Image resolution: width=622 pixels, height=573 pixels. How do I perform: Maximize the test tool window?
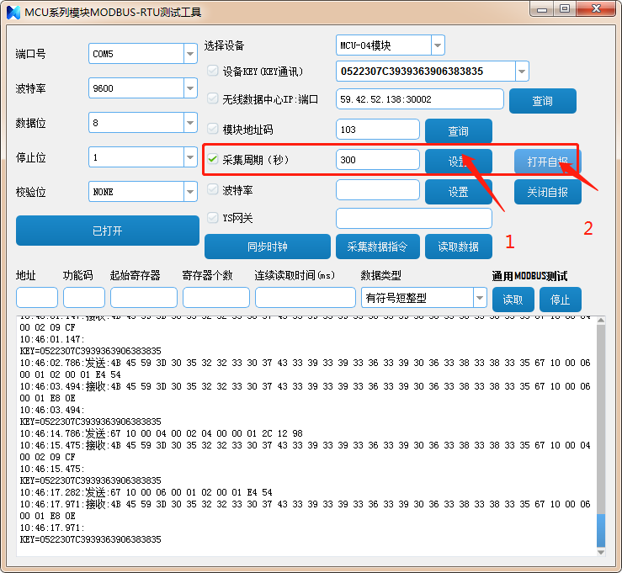tap(564, 8)
